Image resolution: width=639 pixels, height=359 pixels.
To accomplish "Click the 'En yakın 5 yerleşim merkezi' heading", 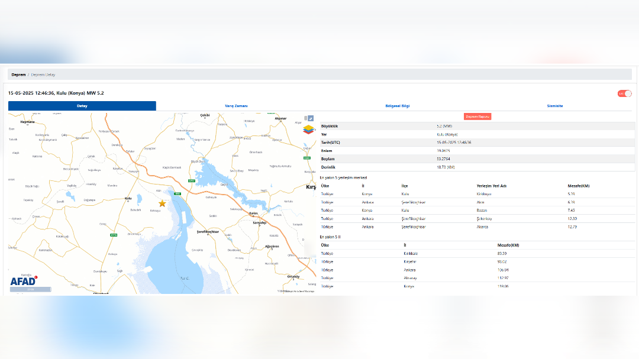I will point(344,177).
